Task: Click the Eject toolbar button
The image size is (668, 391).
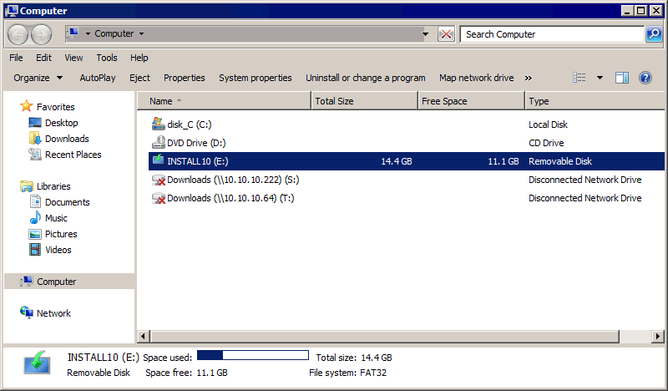Action: (x=139, y=78)
